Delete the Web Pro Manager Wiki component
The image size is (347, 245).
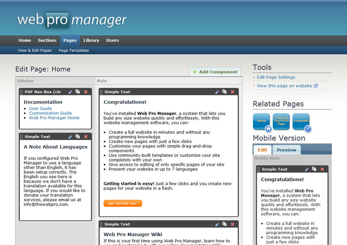coord(232,224)
